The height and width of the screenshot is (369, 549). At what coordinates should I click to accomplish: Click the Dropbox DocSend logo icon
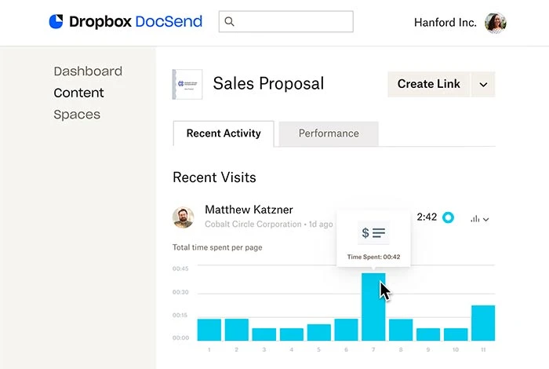click(56, 21)
